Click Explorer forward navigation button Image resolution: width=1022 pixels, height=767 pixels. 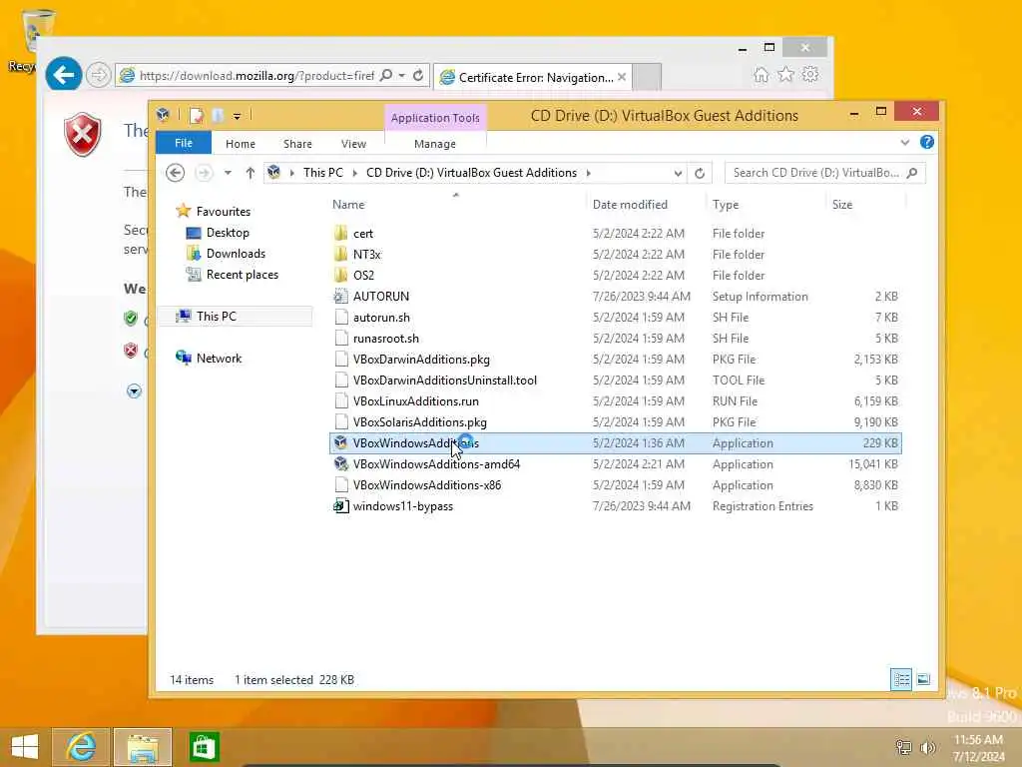204,173
